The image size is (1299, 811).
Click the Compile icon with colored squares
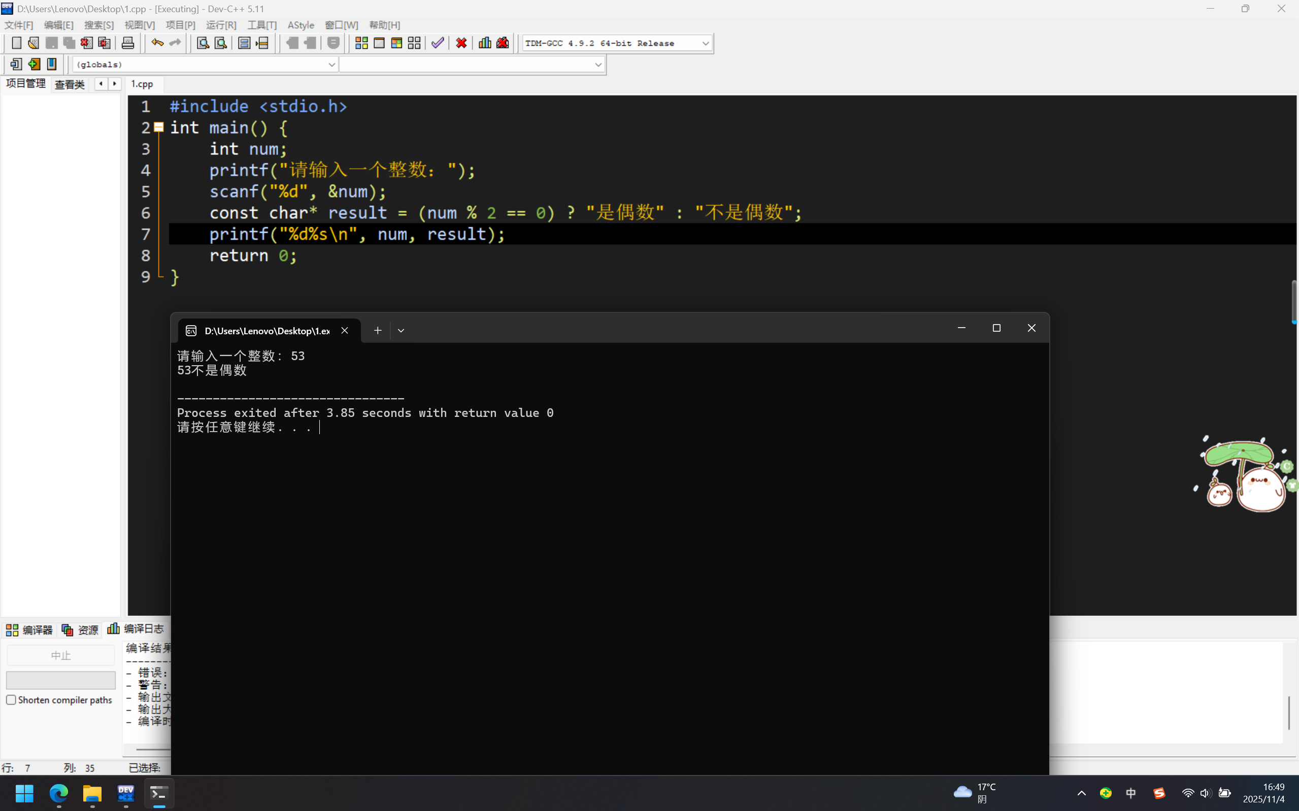point(361,43)
